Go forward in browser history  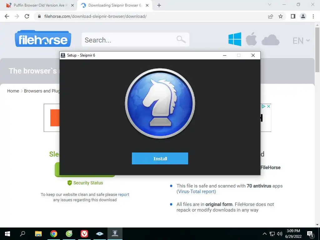coord(17,16)
